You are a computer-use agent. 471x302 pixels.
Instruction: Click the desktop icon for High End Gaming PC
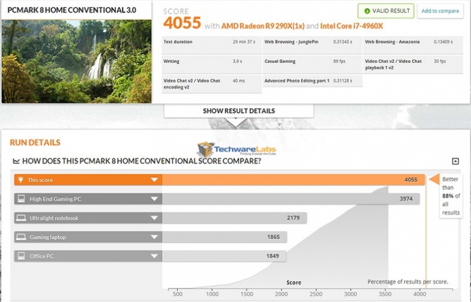point(21,199)
